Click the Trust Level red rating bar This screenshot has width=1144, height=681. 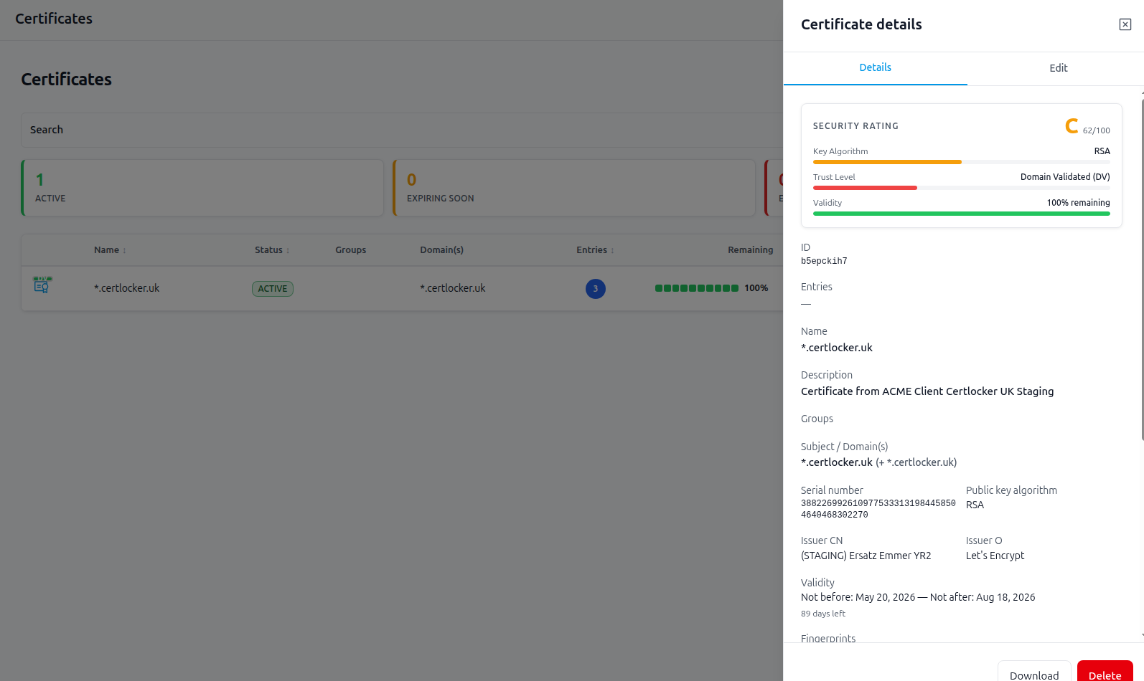(x=865, y=188)
